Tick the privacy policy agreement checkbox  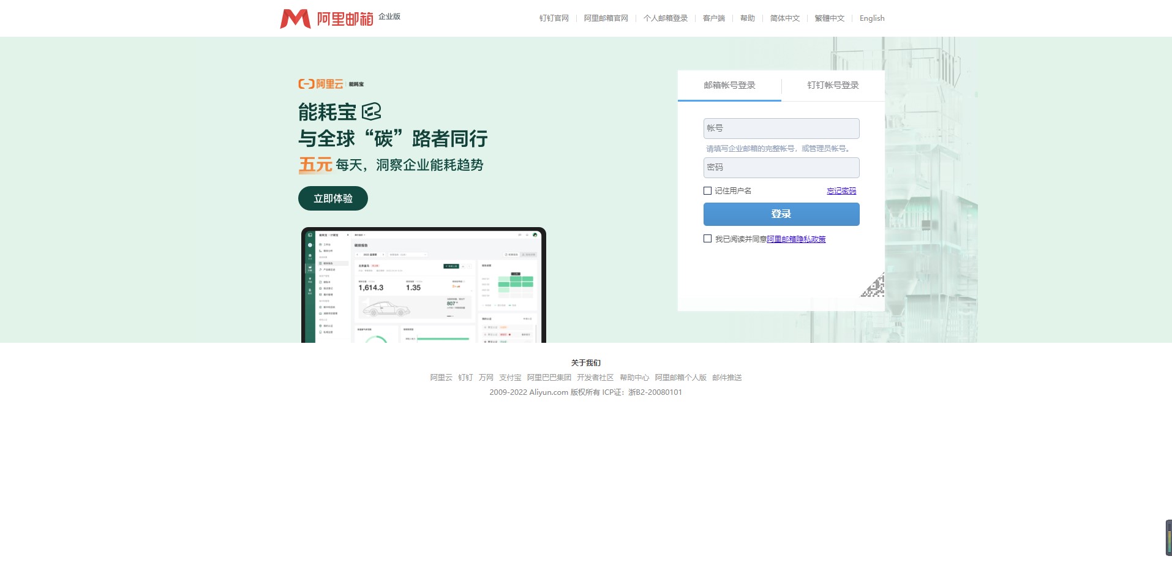(x=707, y=239)
